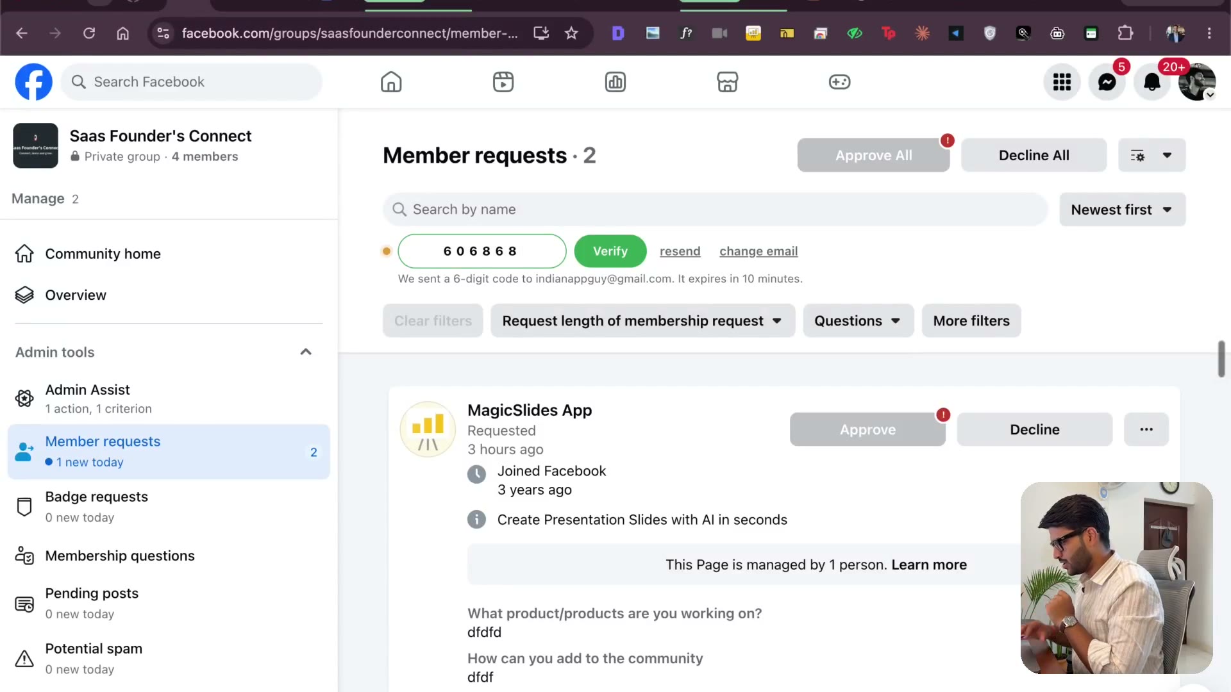Viewport: 1231px width, 692px height.
Task: Focus the Search Facebook field
Action: click(192, 82)
